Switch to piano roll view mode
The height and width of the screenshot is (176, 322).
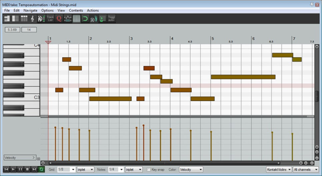click(x=7, y=19)
